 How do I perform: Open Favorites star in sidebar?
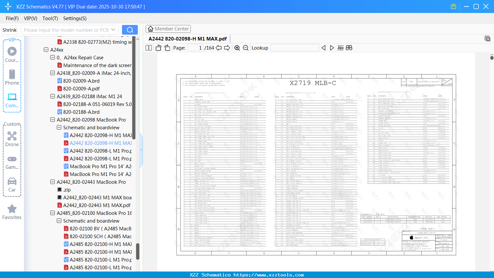pos(12,212)
